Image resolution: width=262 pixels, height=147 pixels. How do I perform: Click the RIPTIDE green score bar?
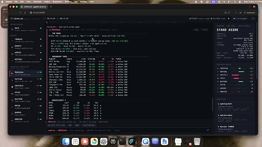[x=241, y=72]
